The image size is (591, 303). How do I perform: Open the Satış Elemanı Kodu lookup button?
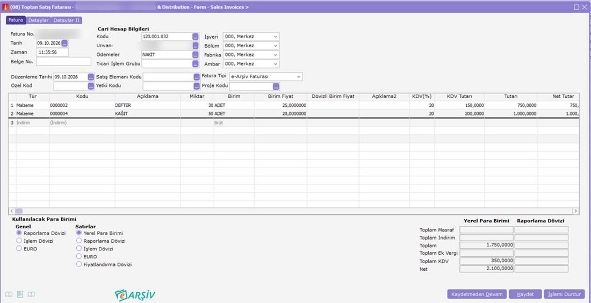pos(196,77)
